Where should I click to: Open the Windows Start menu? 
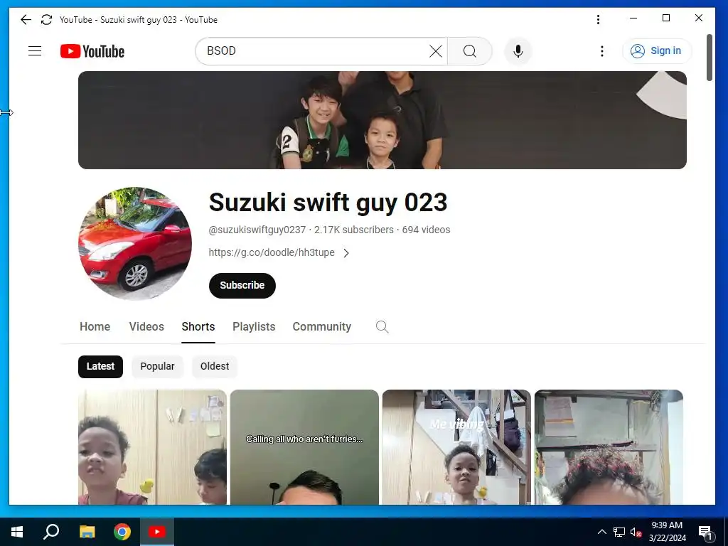pos(17,532)
